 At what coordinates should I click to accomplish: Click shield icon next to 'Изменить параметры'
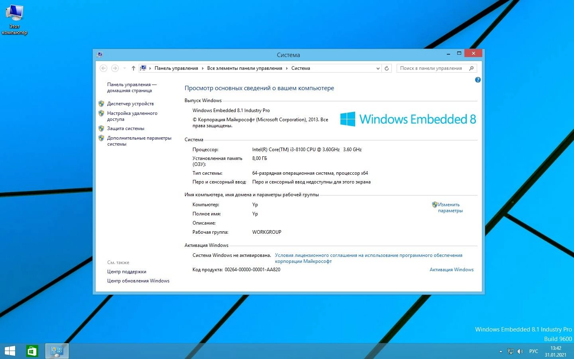pos(435,205)
